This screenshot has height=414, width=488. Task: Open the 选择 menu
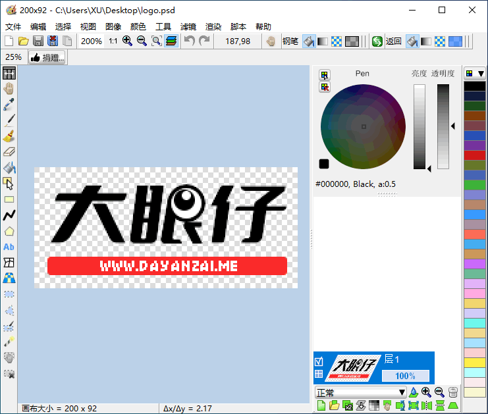point(63,27)
